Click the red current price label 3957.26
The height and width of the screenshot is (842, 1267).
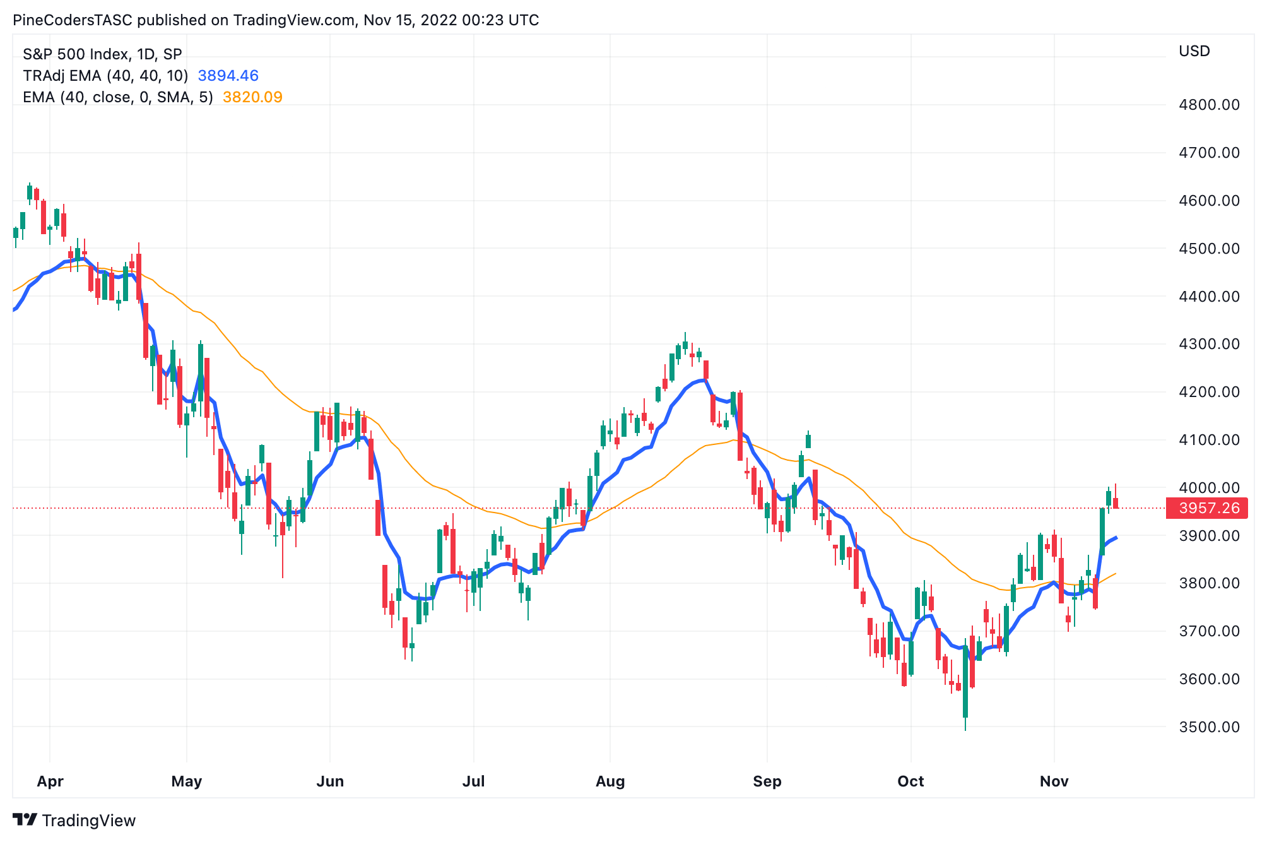click(1206, 508)
